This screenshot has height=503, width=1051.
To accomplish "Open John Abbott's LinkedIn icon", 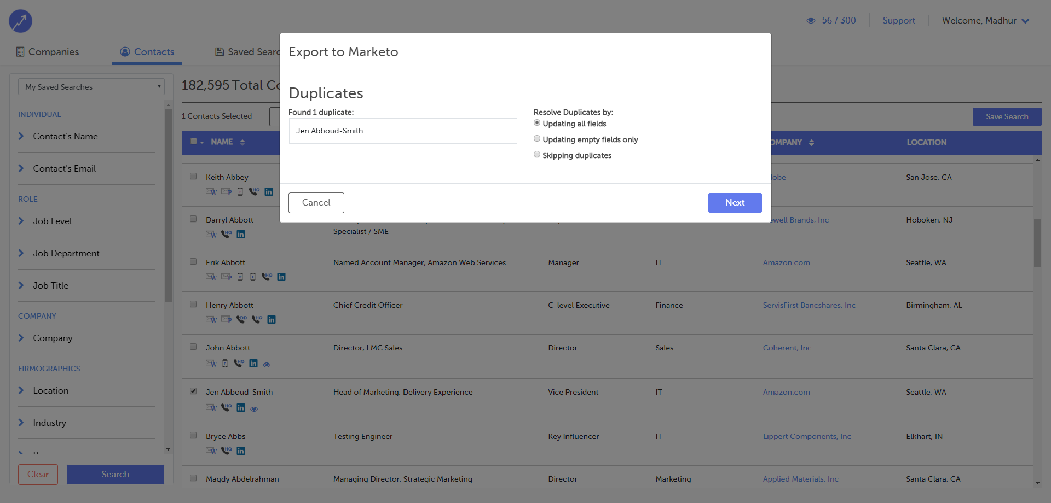I will (x=253, y=364).
